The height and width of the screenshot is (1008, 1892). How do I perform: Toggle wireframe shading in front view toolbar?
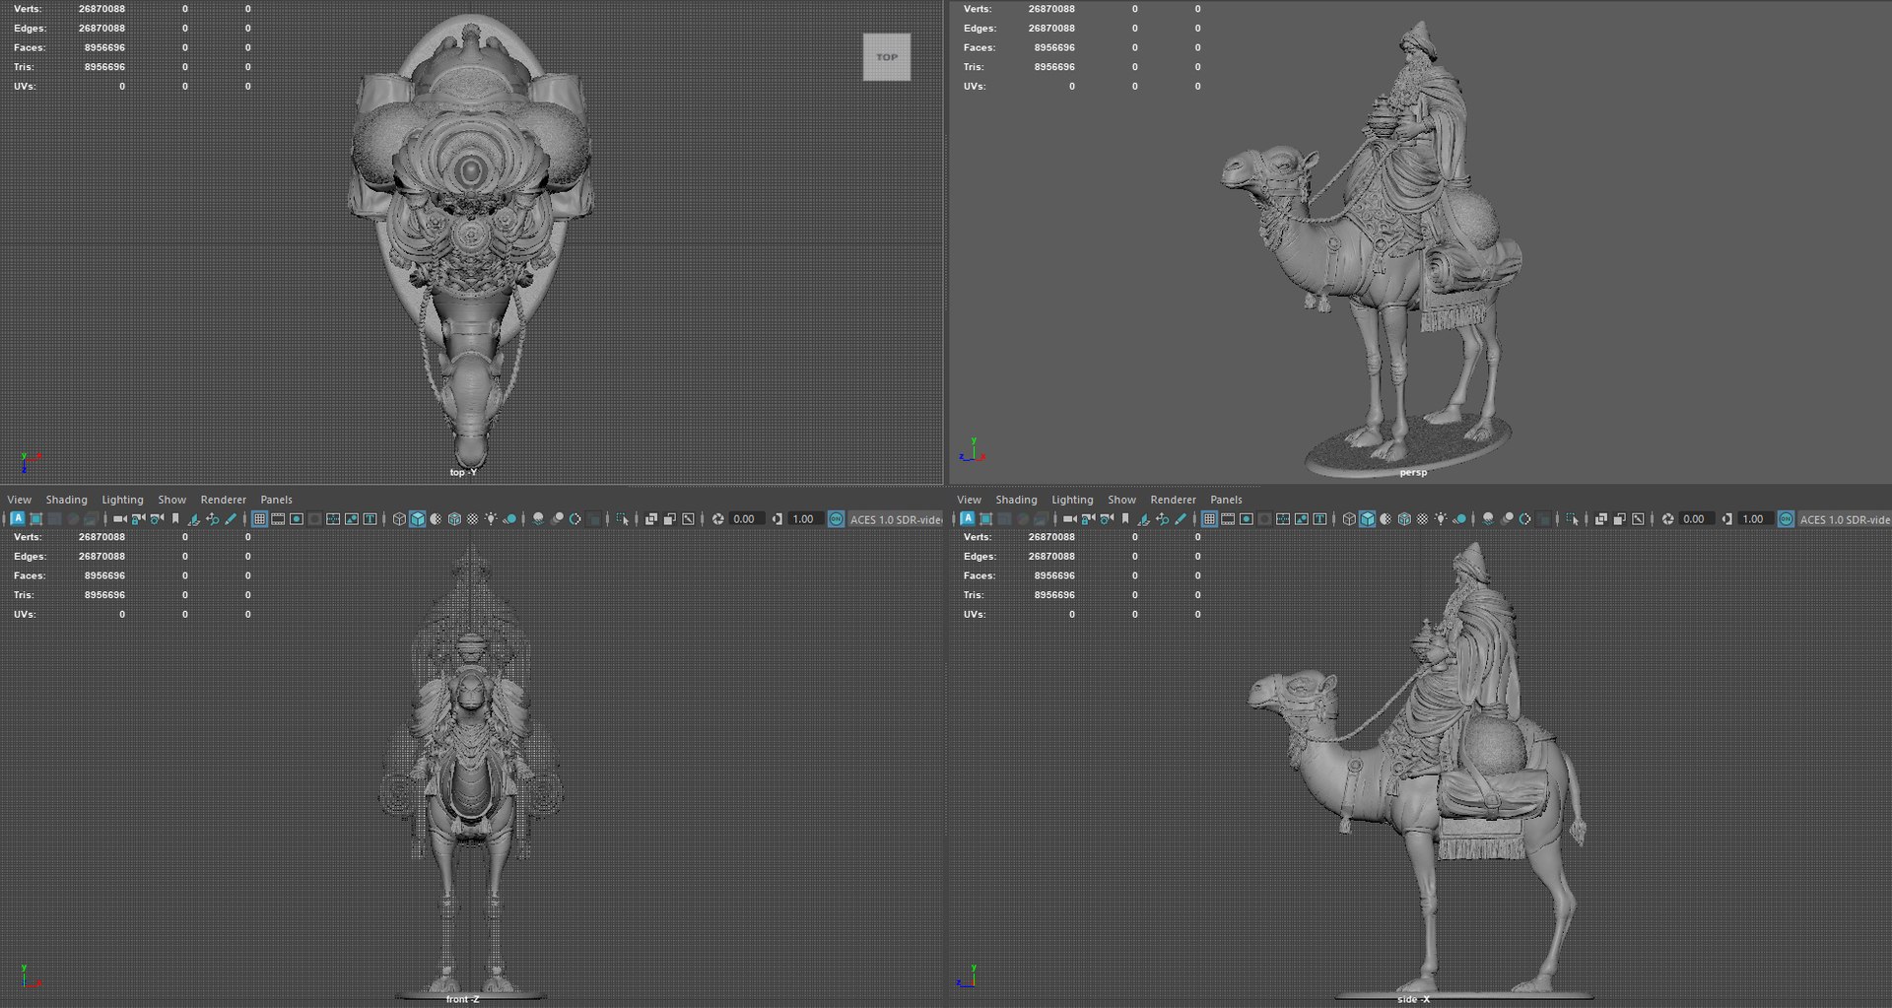(399, 519)
